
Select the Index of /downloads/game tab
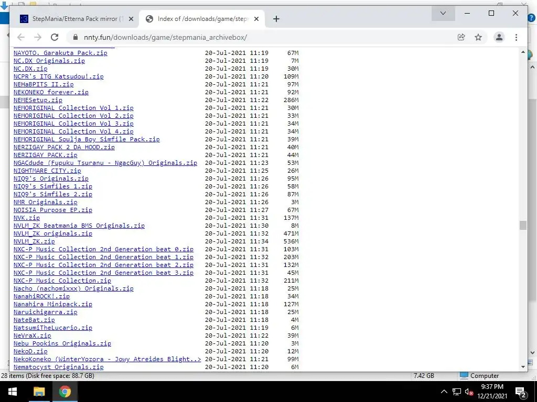[202, 19]
